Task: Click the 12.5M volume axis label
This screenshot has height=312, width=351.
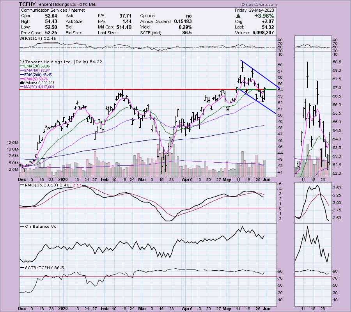Action: click(x=12, y=143)
